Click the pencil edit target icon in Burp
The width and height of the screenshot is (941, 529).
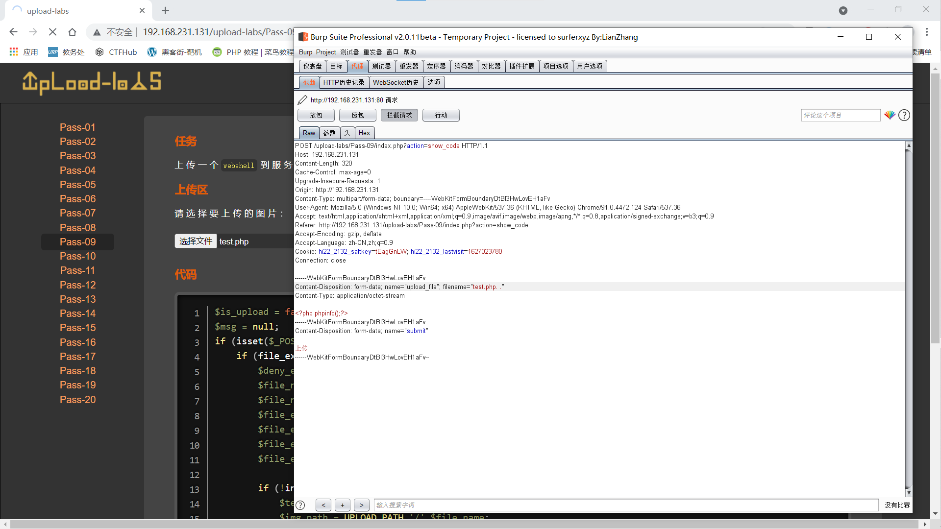302,100
